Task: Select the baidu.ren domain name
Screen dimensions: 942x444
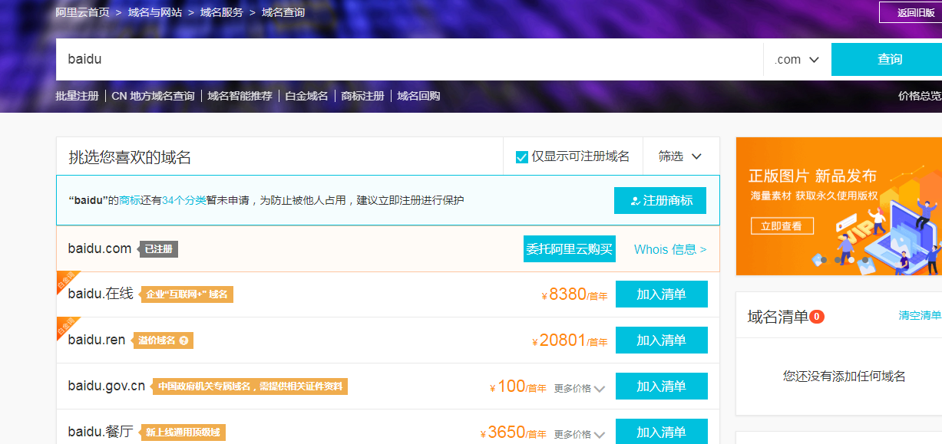Action: click(x=97, y=340)
